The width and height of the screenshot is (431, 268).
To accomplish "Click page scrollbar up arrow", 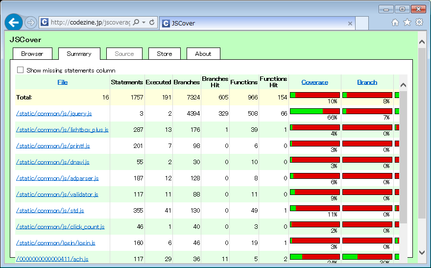I will 422,42.
